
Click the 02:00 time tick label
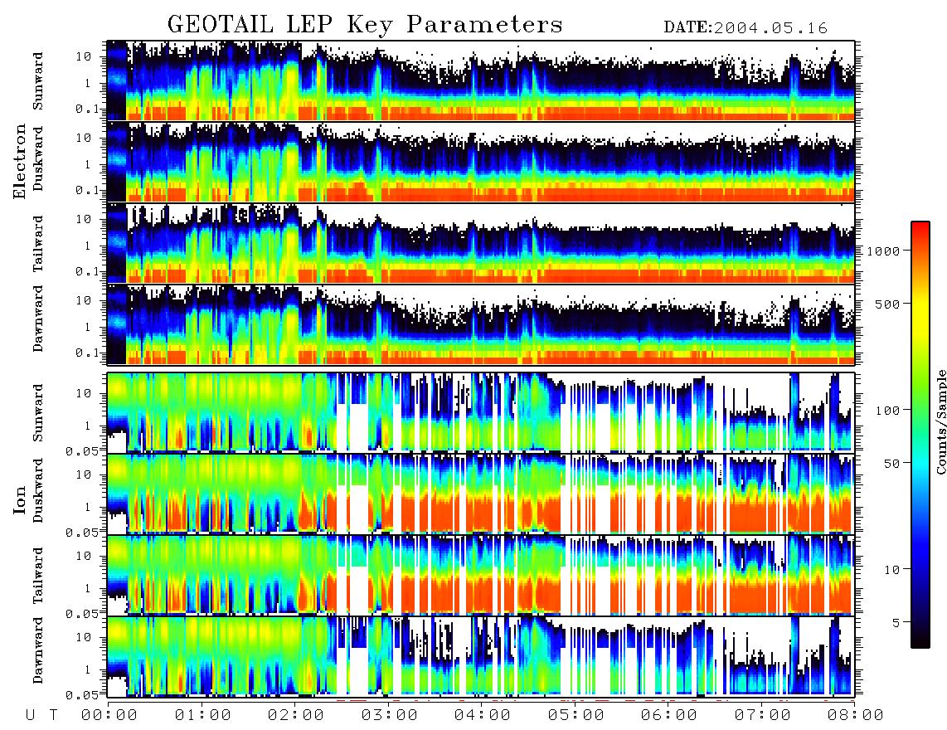click(295, 715)
